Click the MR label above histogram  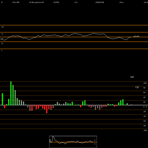pyautogui.click(x=132, y=77)
